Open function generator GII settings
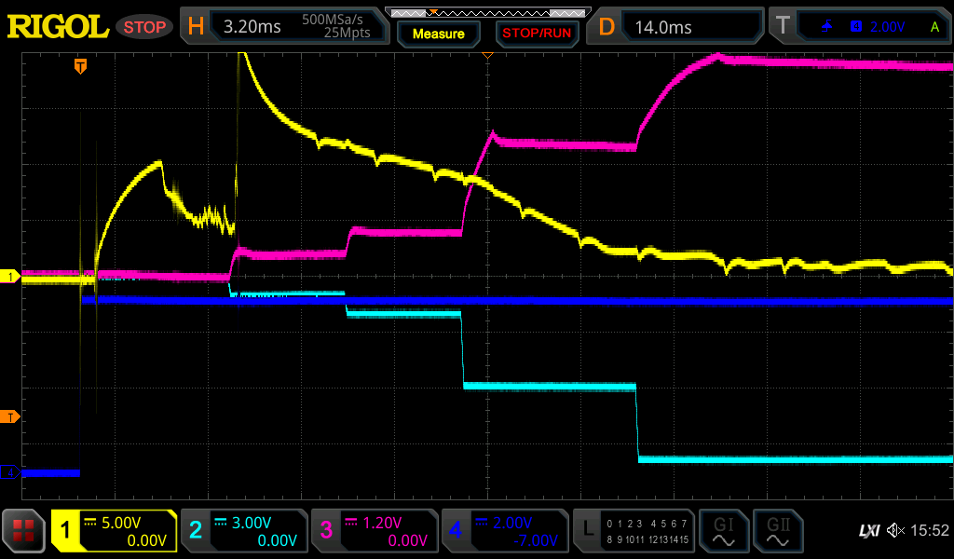Image resolution: width=954 pixels, height=559 pixels. pos(777,531)
